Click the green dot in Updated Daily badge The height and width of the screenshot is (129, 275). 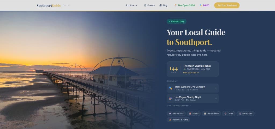pos(169,21)
